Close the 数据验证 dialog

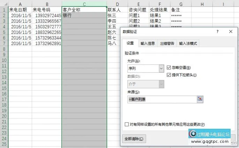tap(231, 31)
